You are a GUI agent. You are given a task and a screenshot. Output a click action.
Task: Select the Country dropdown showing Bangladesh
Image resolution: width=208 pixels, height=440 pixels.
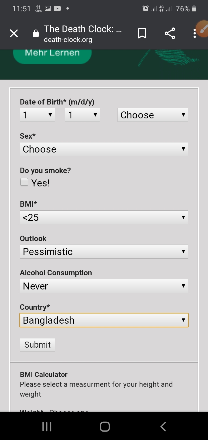click(x=104, y=320)
